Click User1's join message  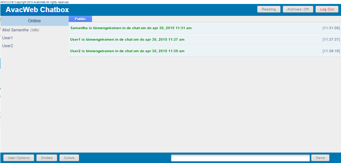[127, 39]
